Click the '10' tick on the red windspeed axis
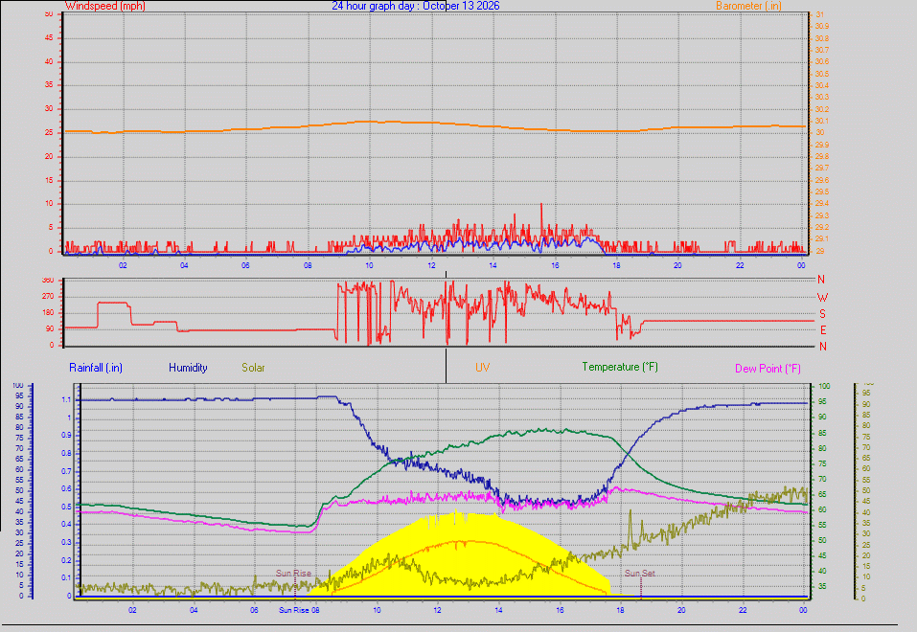917x632 pixels. (49, 204)
